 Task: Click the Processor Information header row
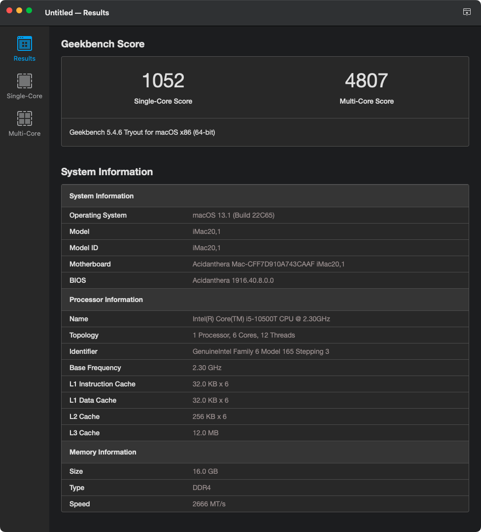click(265, 300)
